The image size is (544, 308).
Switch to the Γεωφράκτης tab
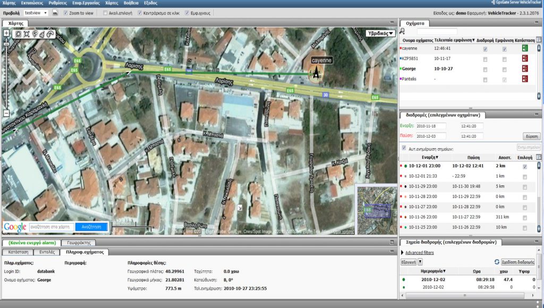[79, 243]
